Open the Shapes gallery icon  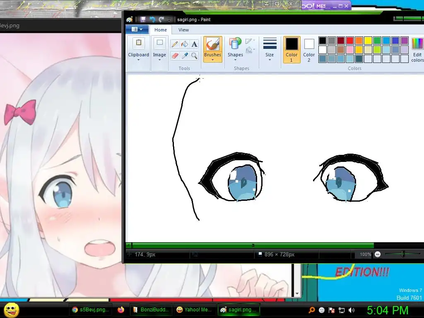pyautogui.click(x=235, y=44)
